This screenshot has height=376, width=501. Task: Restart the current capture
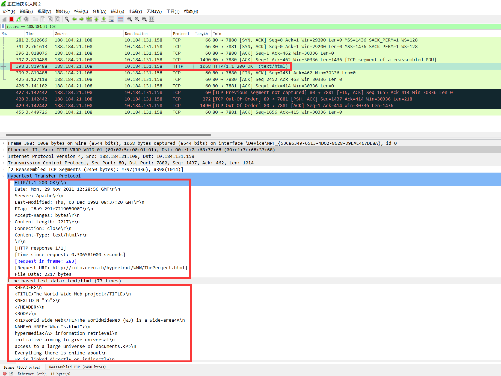tap(19, 19)
